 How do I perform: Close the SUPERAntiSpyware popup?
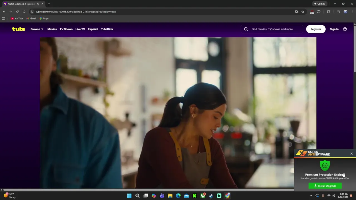point(352,154)
